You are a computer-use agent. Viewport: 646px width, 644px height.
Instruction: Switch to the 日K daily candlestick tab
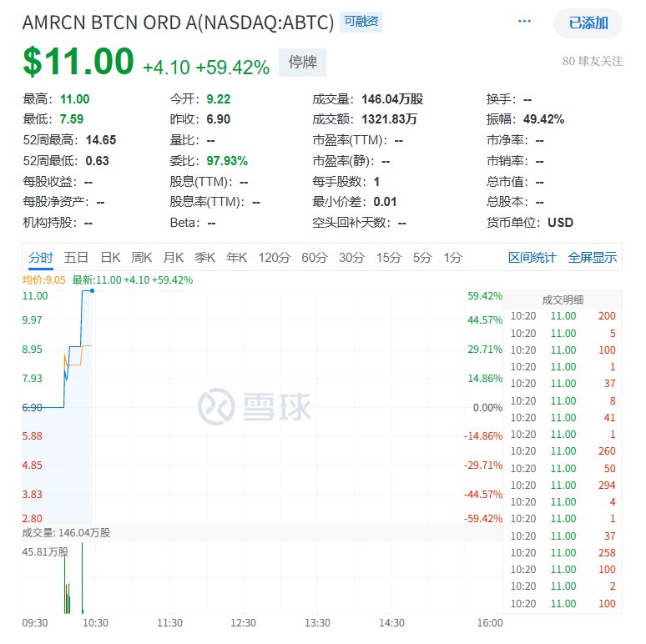pos(110,258)
